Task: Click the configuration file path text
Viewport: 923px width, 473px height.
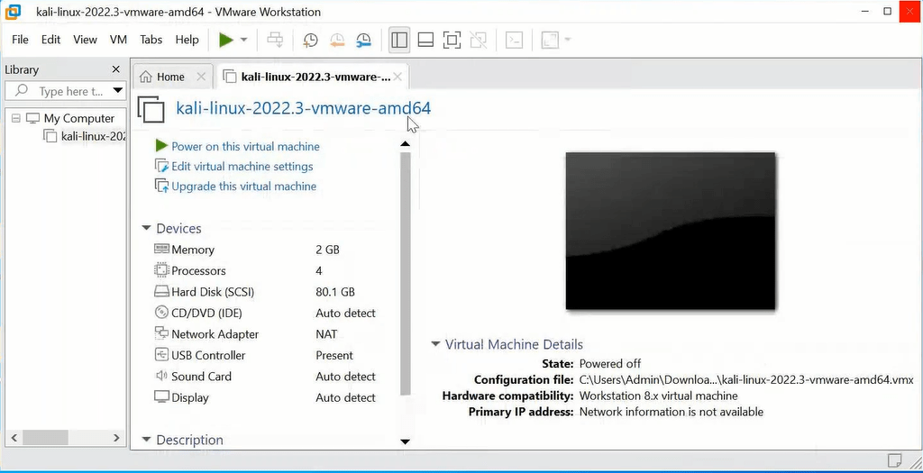Action: [746, 379]
